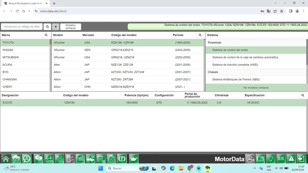The width and height of the screenshot is (308, 173).
Task: Click the warning triangle icon
Action: (291, 159)
